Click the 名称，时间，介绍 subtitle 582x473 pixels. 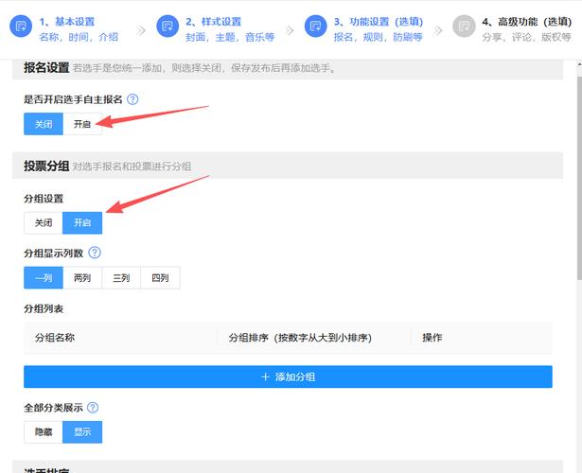click(x=79, y=37)
